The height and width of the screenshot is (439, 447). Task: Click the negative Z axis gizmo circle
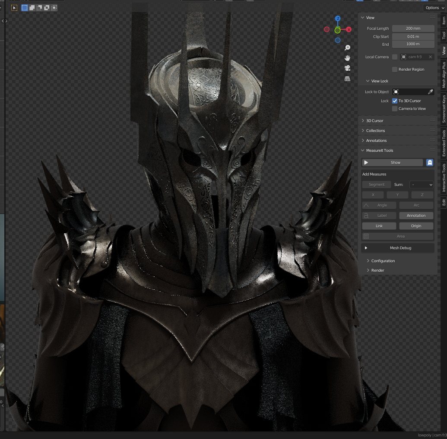338,41
